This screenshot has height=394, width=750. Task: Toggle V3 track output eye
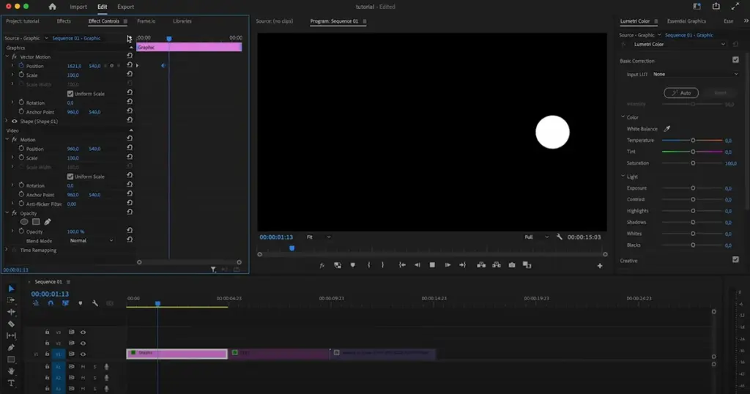(x=83, y=332)
